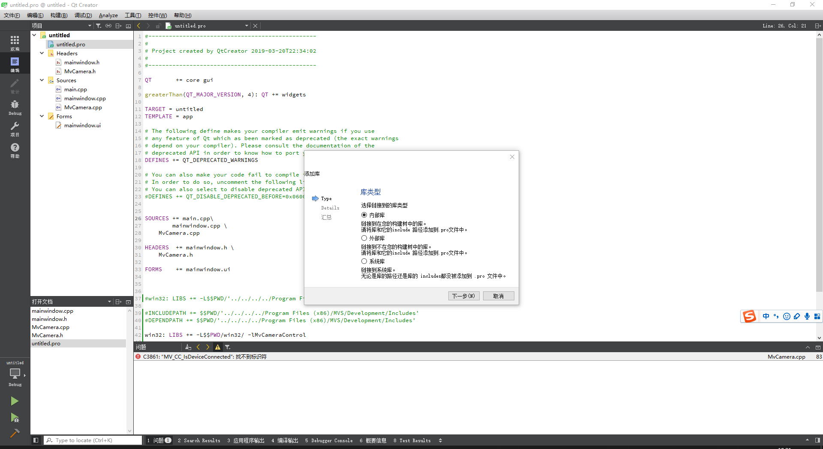Click Sogou input method logo

pos(749,316)
